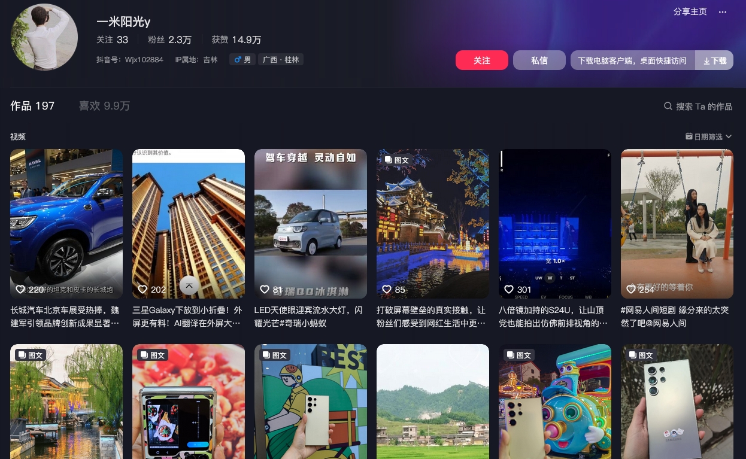Screen dimensions: 746x459
Task: Click the download arrow 下载 button
Action: coord(714,60)
